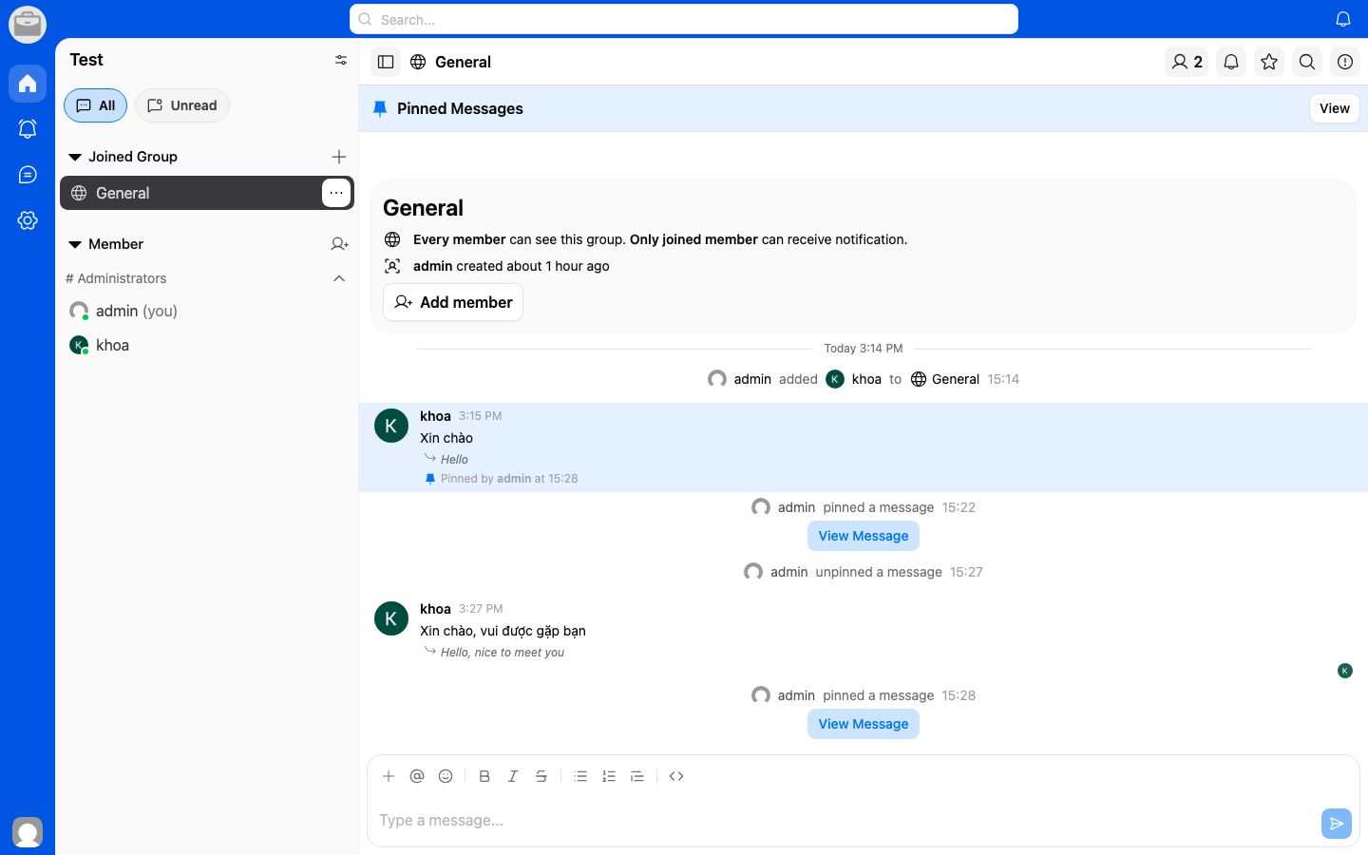Open the user profile avatar at bottom

[x=28, y=832]
